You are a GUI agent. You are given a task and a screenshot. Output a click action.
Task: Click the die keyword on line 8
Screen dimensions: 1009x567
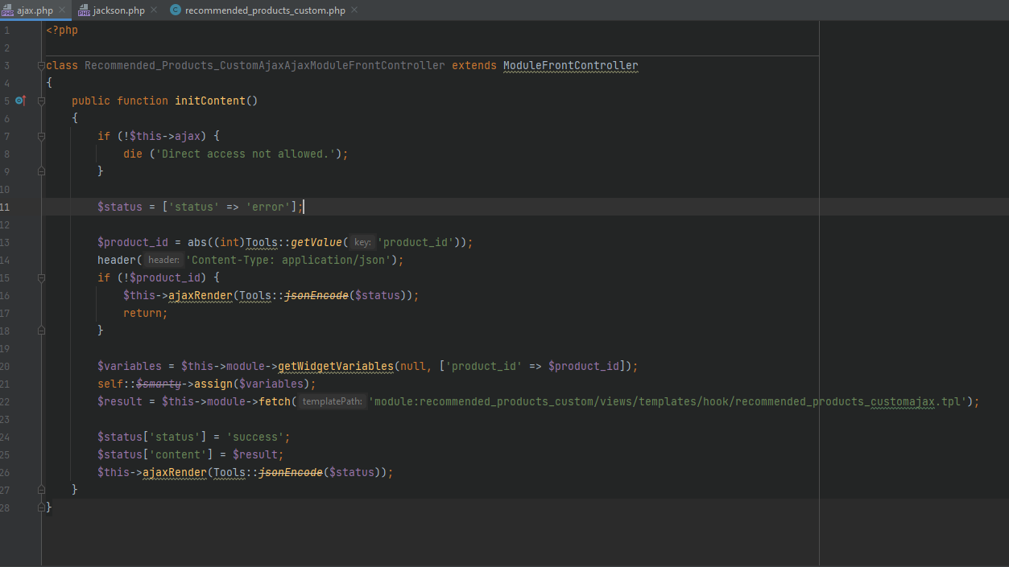click(133, 154)
